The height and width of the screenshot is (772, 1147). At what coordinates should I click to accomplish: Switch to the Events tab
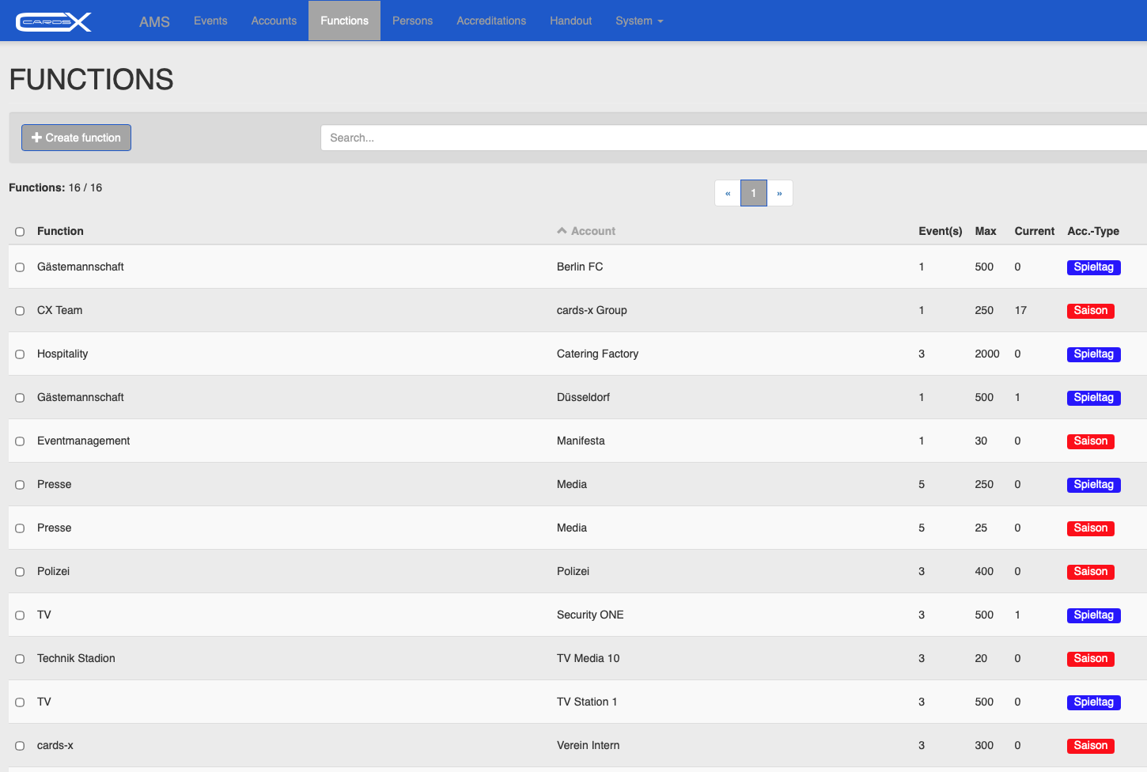210,21
